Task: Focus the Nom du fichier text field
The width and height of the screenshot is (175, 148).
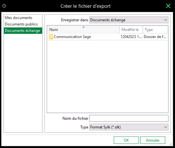Action: (129, 118)
